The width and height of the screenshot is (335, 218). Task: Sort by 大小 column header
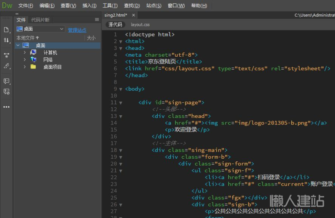(x=91, y=38)
